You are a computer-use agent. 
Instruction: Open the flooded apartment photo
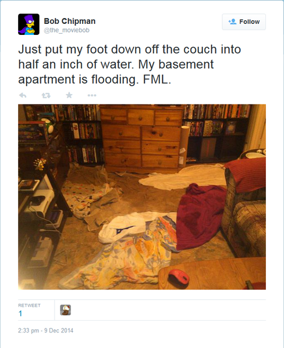(x=142, y=197)
